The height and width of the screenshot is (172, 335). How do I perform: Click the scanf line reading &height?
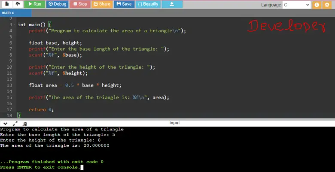pos(58,73)
